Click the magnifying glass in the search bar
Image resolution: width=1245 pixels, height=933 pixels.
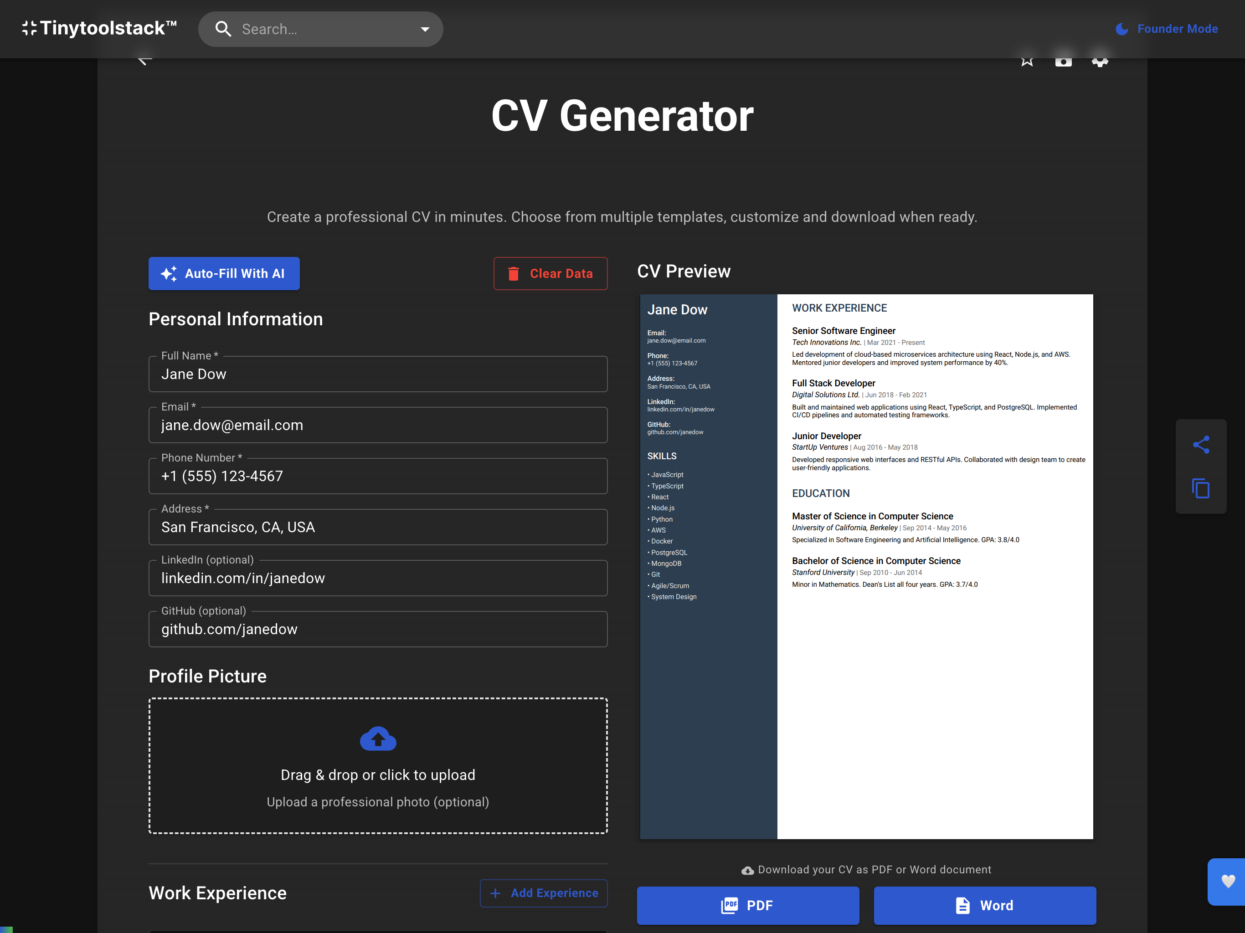pyautogui.click(x=223, y=29)
